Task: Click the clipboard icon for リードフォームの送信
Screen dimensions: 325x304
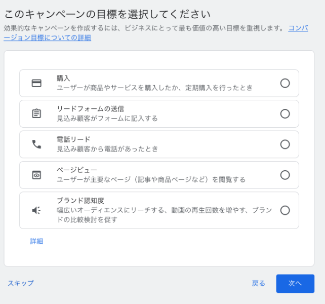Action: point(36,113)
